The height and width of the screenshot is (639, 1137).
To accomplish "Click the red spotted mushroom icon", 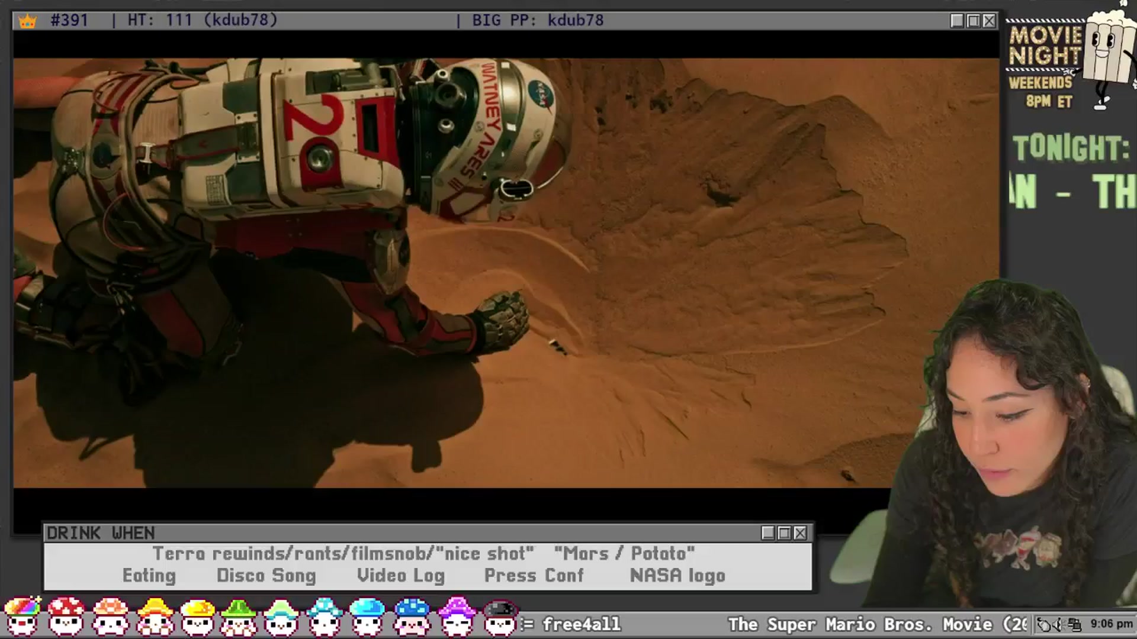I will (x=66, y=617).
